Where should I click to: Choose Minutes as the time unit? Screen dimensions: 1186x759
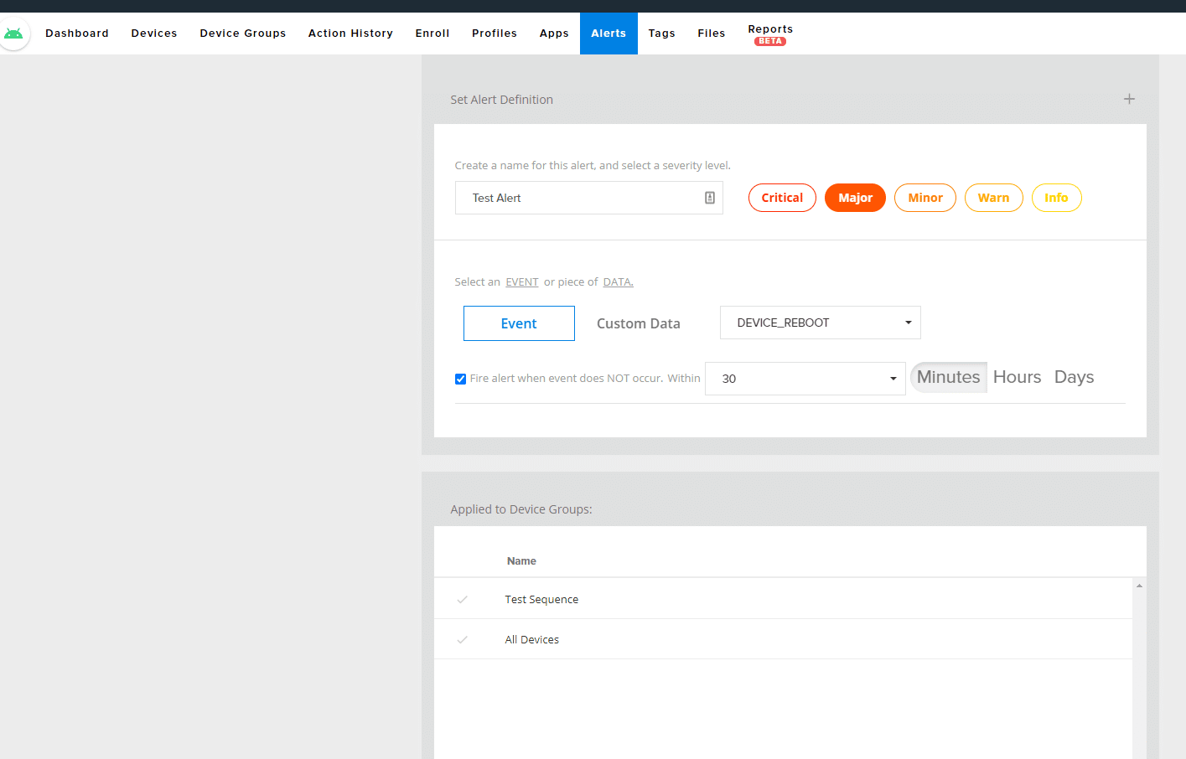(948, 377)
